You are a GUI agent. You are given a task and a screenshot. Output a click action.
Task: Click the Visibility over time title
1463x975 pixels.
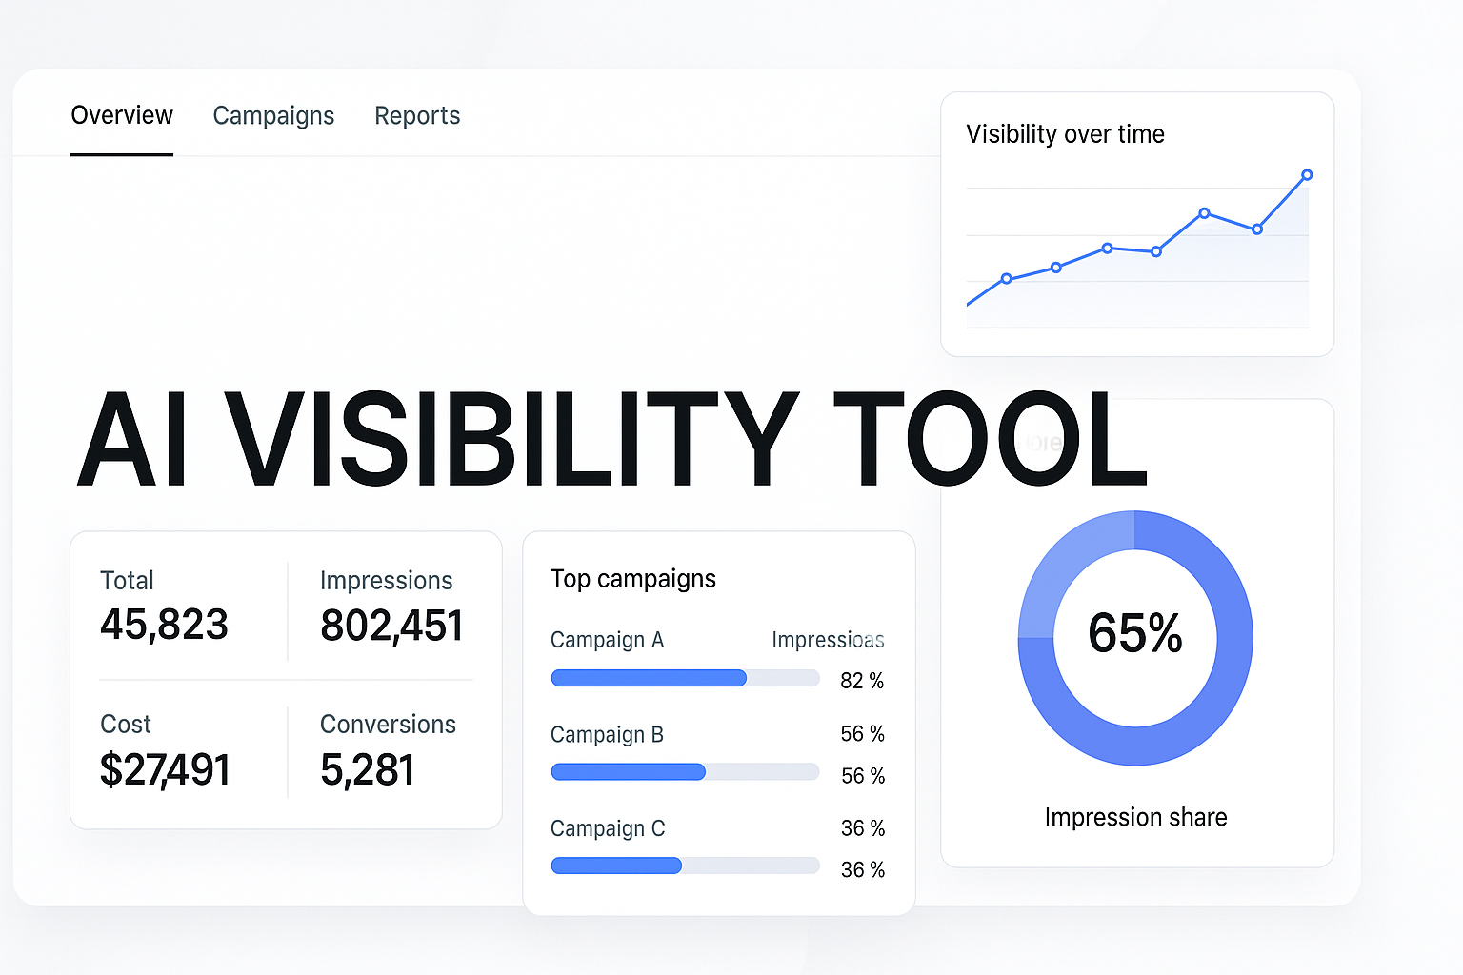(x=1065, y=134)
